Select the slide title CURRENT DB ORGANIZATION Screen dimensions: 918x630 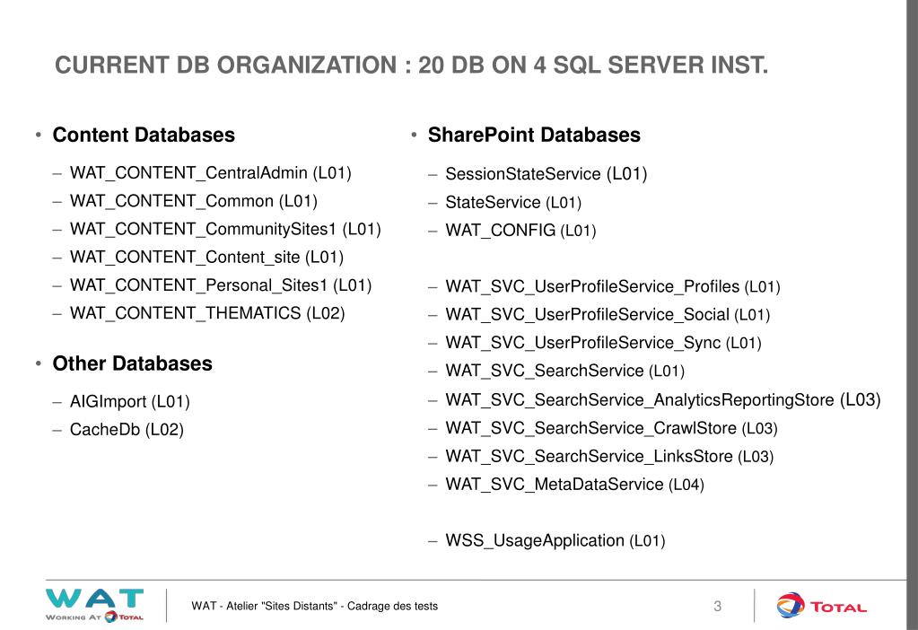click(x=411, y=65)
